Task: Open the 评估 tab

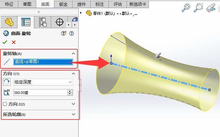Action: pyautogui.click(x=117, y=4)
